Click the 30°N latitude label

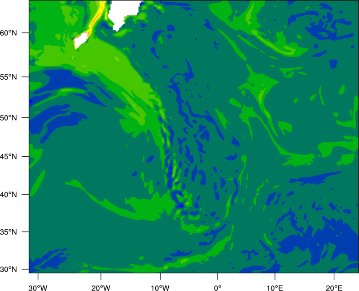pyautogui.click(x=9, y=270)
